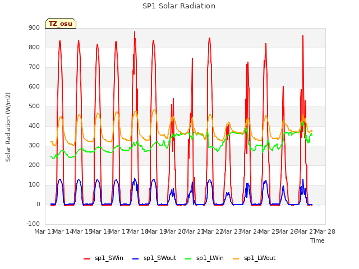Click the green sp1_LWin legend swatch

(188, 259)
